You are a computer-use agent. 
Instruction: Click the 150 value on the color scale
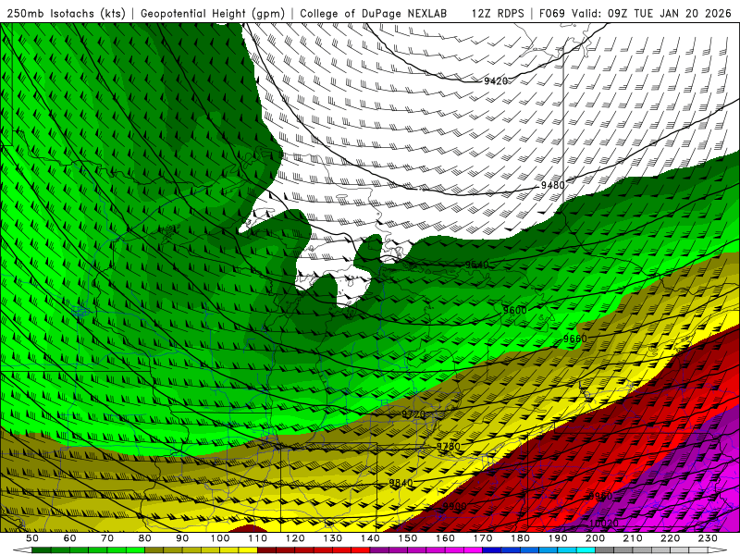click(407, 538)
